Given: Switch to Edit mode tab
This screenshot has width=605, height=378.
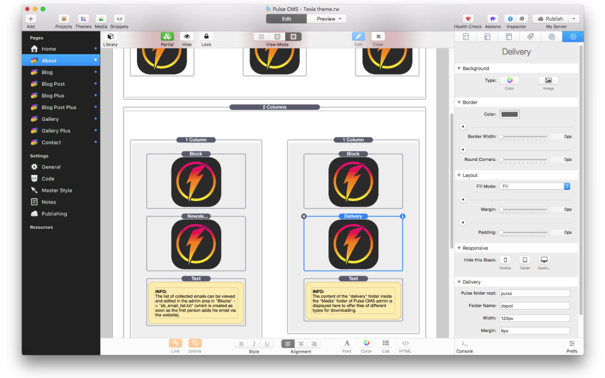Looking at the screenshot, I should pos(286,18).
